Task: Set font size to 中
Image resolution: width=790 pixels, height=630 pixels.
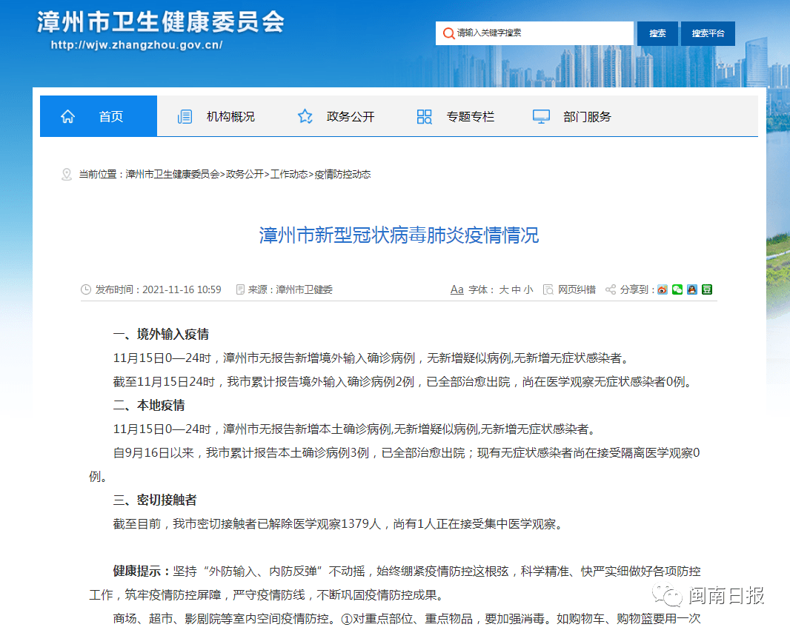Action: (x=516, y=289)
